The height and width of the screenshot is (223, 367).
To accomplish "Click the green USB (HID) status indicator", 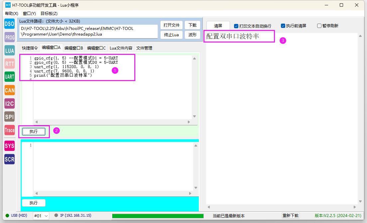I will click(x=7, y=215).
